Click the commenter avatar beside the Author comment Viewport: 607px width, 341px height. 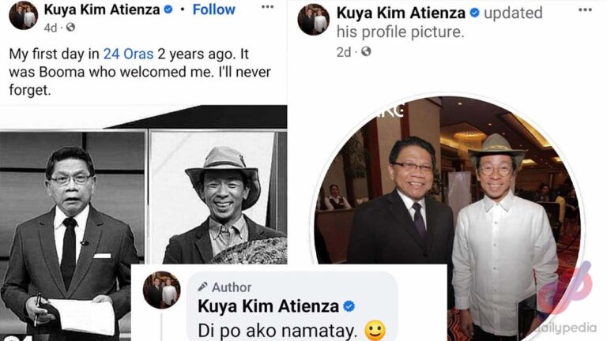coord(162,290)
